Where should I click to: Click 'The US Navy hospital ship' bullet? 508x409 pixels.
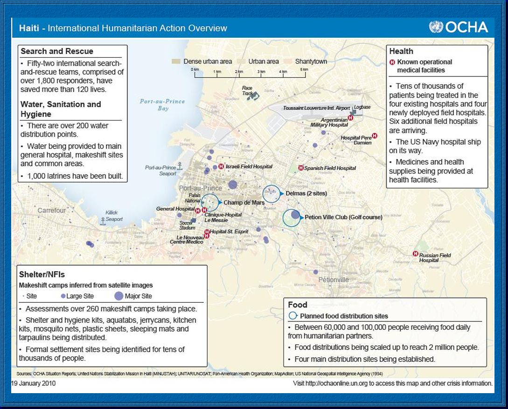coord(435,146)
